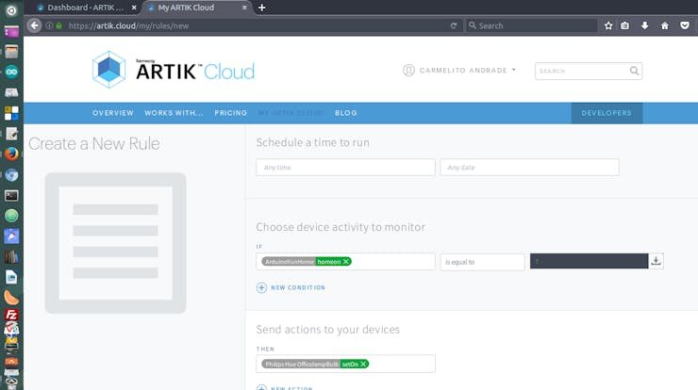Viewport: 698px width, 390px height.
Task: Click the ARTIK Cloud logo
Action: (174, 70)
